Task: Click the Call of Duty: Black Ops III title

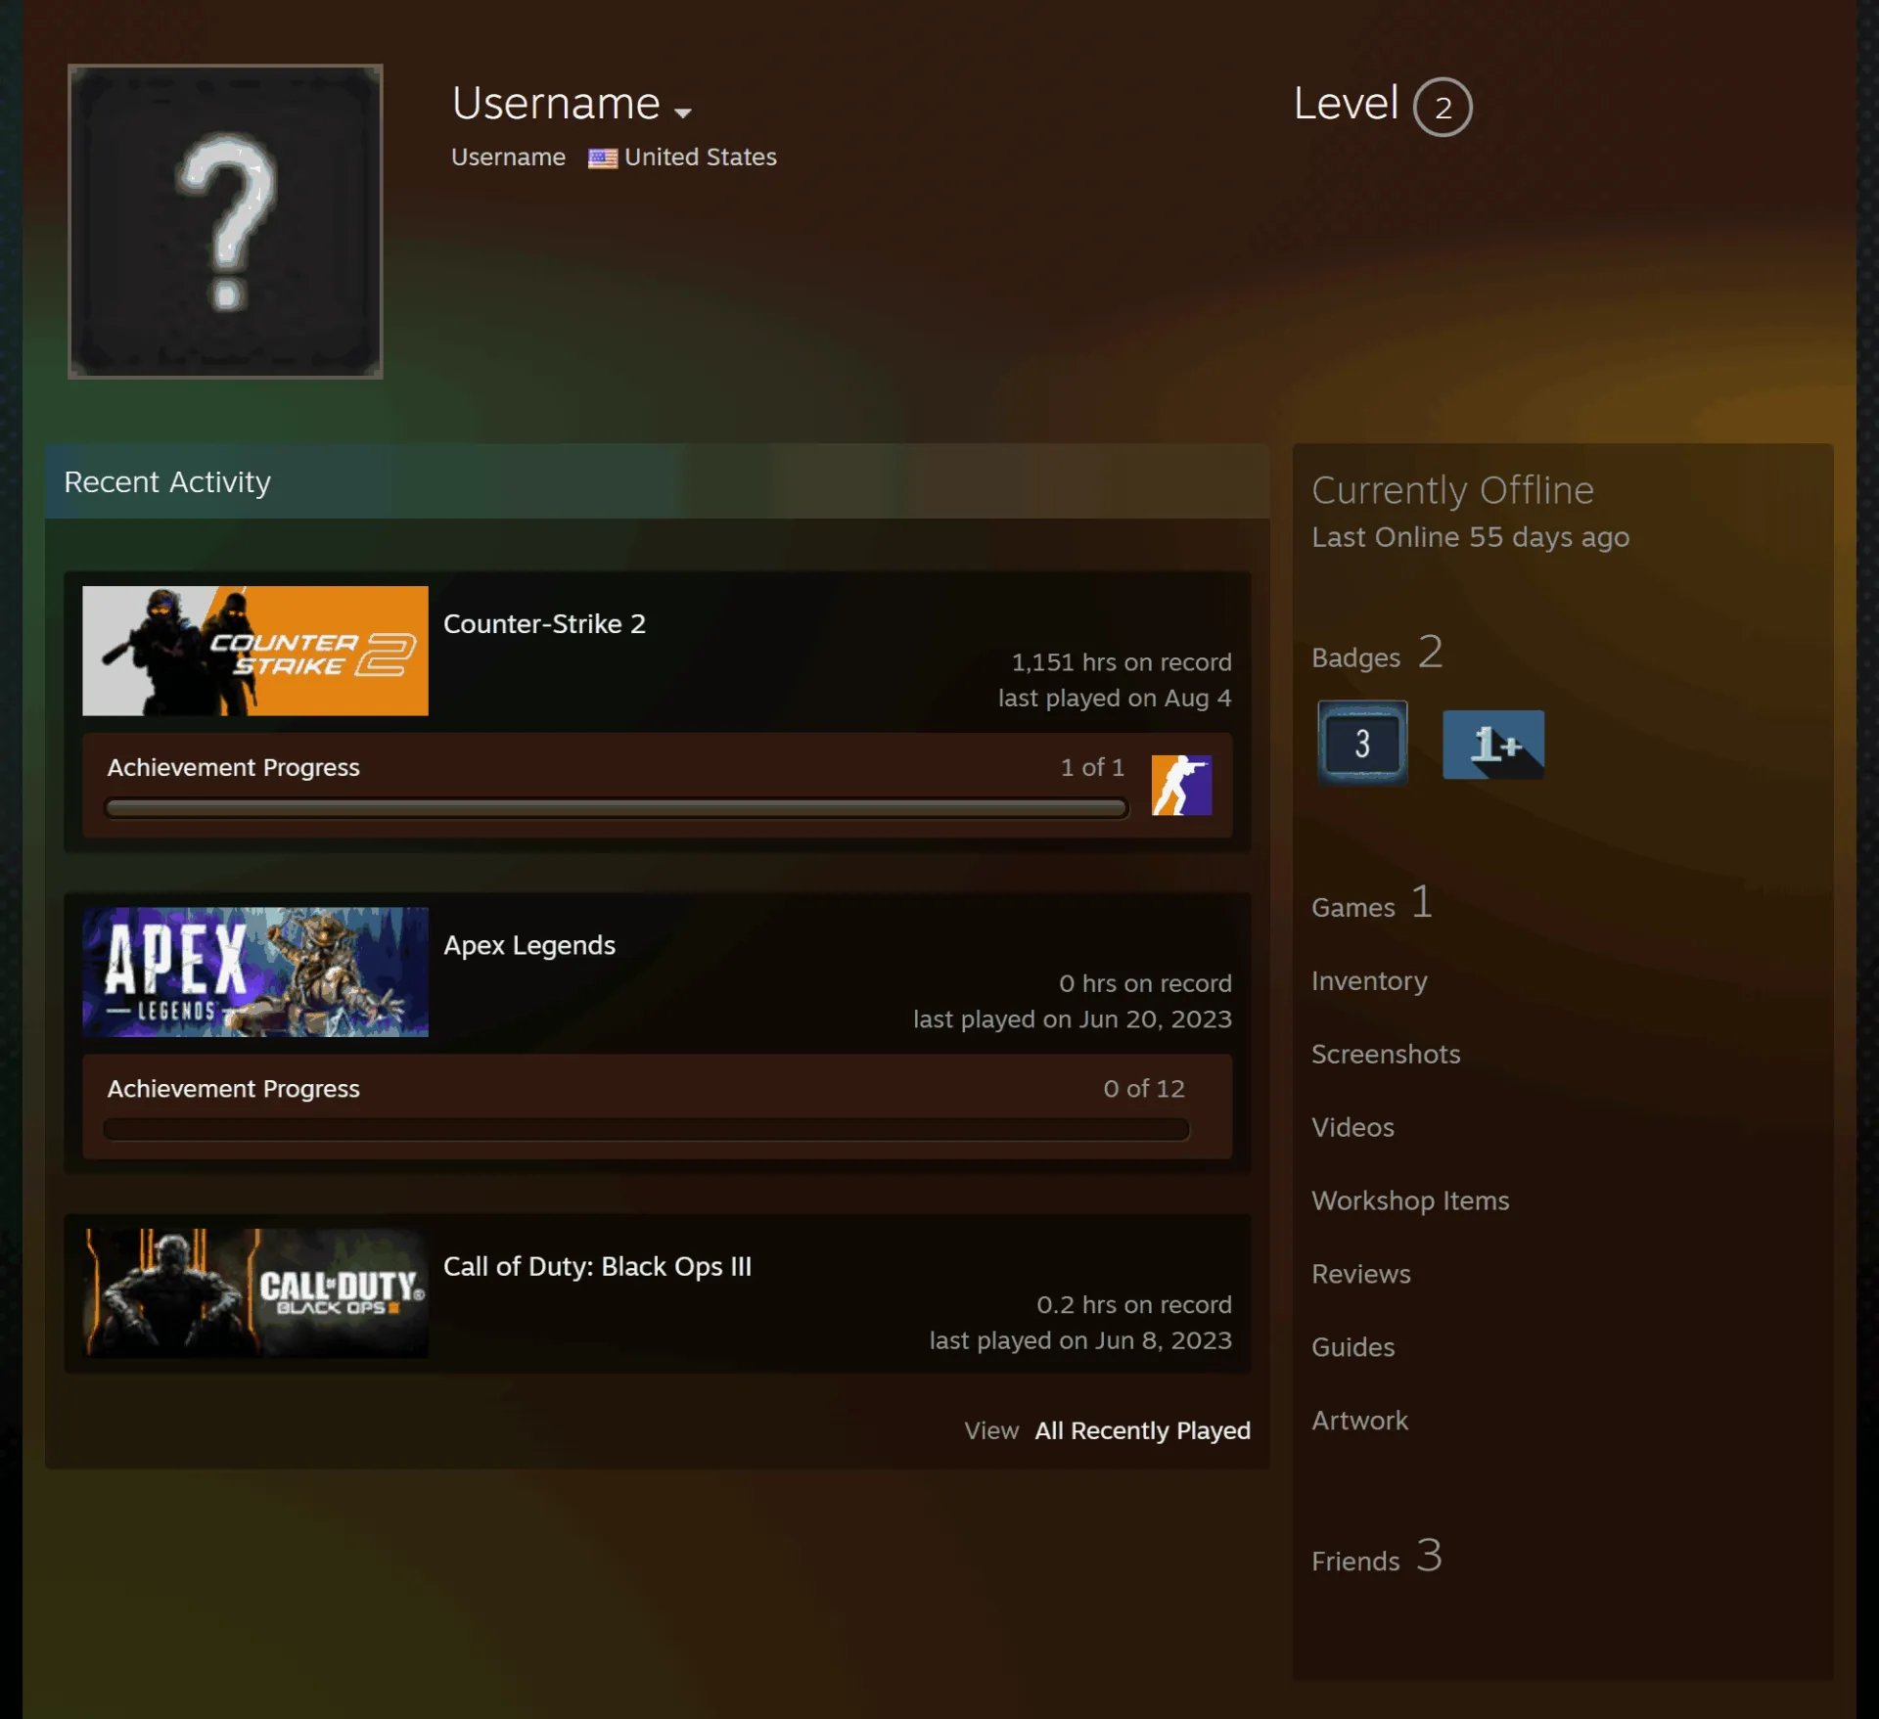Action: click(597, 1266)
